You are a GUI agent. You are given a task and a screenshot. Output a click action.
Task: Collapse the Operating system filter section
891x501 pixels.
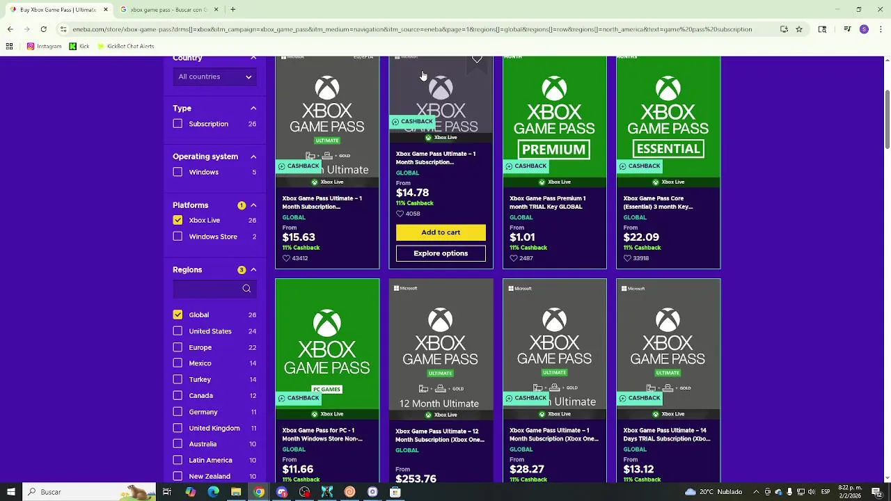click(x=253, y=157)
